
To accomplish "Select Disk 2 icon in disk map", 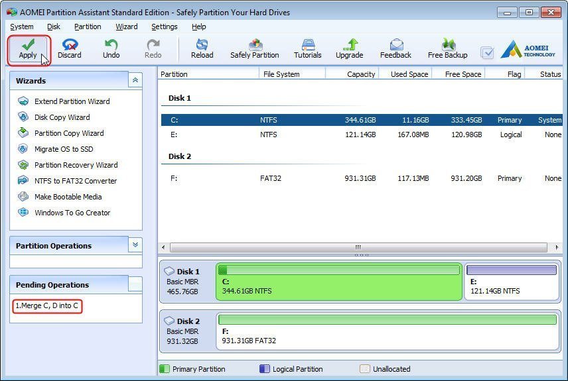I will pos(169,321).
